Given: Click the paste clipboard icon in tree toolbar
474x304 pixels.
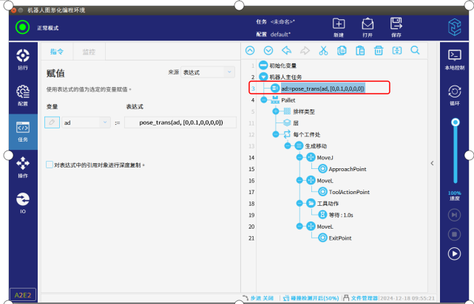Looking at the screenshot, I should point(360,50).
